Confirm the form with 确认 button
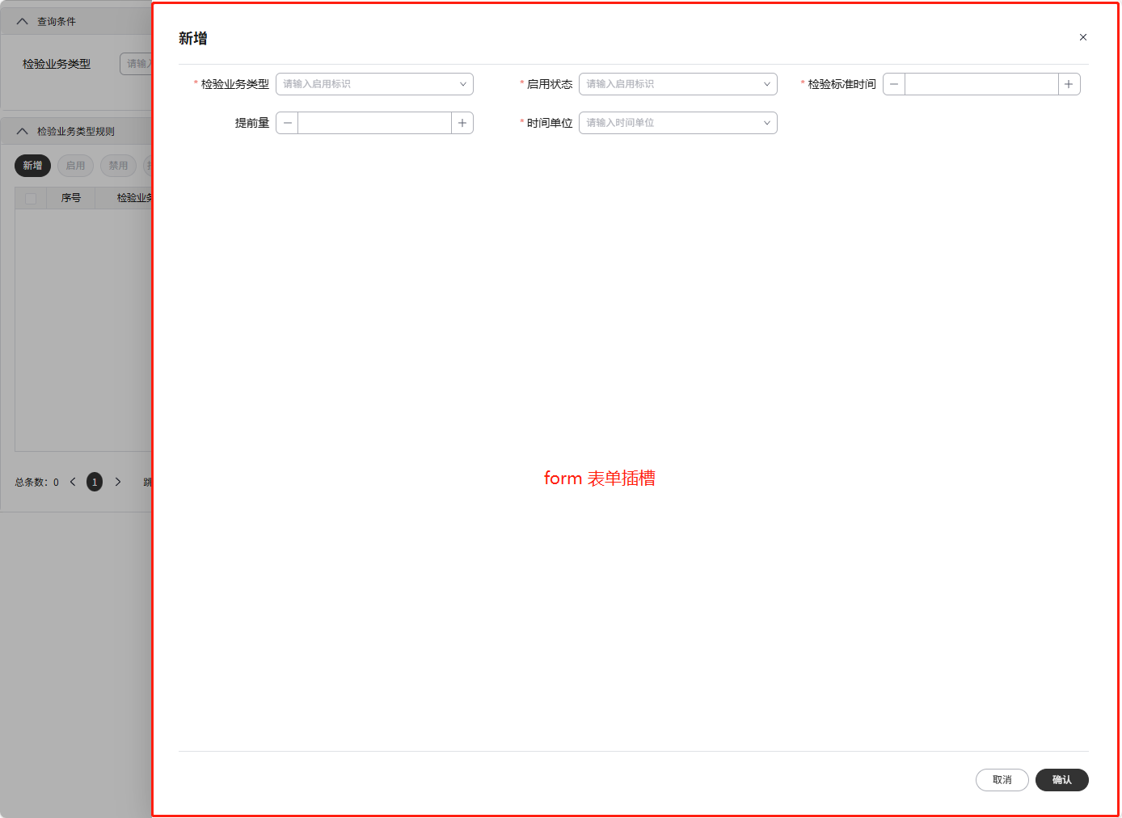 pyautogui.click(x=1061, y=780)
